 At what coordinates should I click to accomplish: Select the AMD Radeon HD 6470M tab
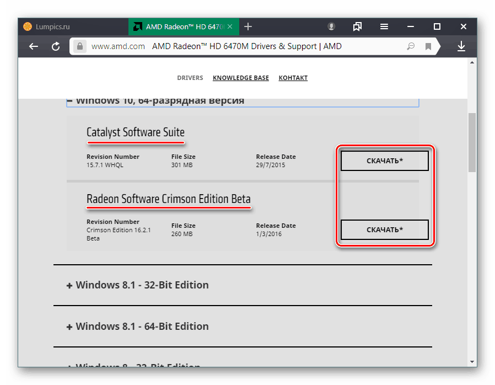pyautogui.click(x=184, y=26)
